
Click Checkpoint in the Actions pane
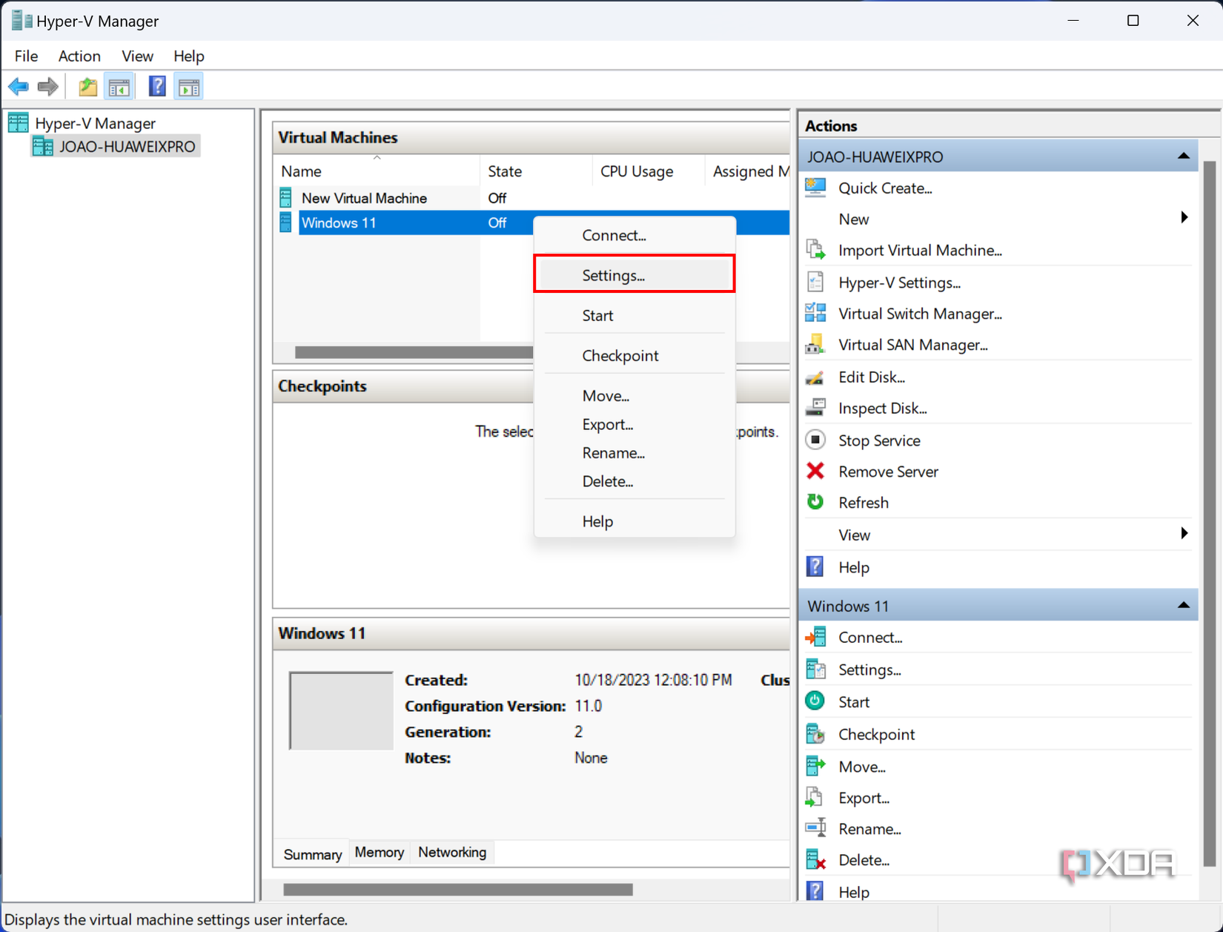coord(876,734)
